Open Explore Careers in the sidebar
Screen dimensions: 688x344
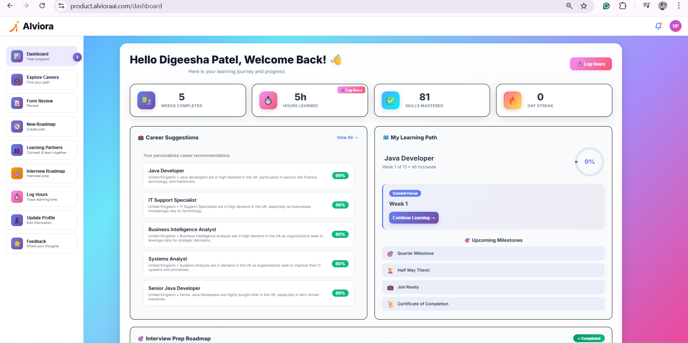pos(42,80)
